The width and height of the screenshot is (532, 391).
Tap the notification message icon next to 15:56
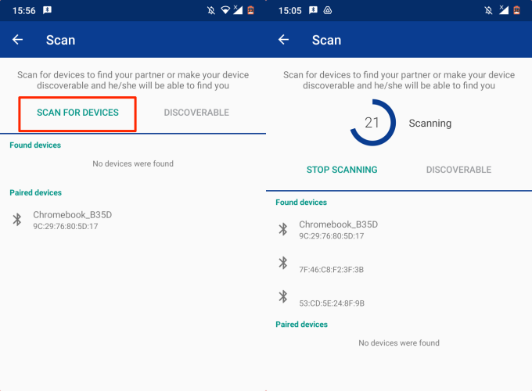pos(47,10)
